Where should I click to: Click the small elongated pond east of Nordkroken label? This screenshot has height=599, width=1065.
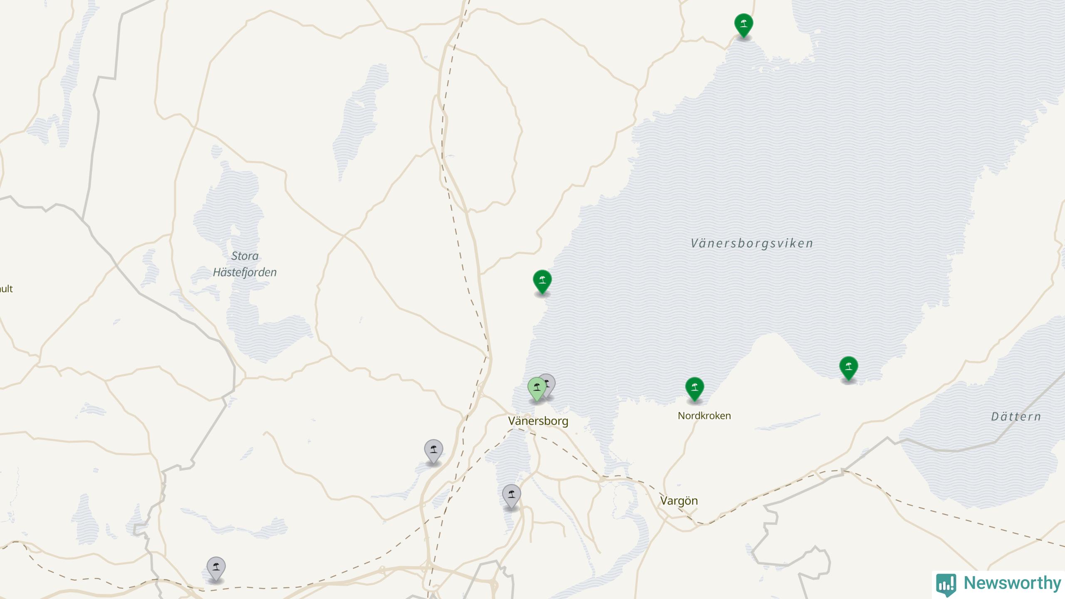click(786, 421)
